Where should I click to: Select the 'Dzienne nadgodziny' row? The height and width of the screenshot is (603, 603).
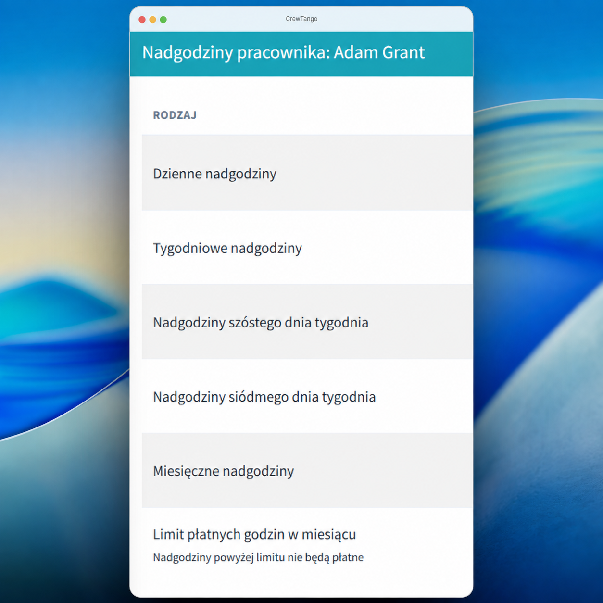pyautogui.click(x=307, y=173)
